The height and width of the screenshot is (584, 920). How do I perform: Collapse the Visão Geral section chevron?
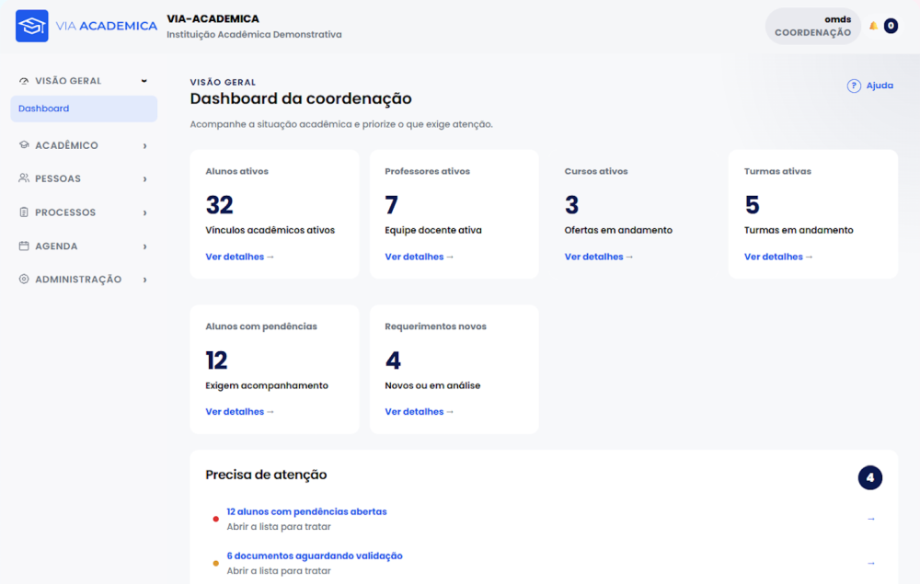(144, 81)
